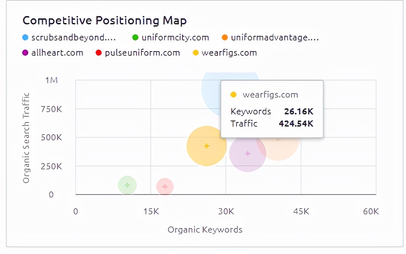
Task: Toggle the scrubsandbeyond series legend label
Action: tap(73, 37)
